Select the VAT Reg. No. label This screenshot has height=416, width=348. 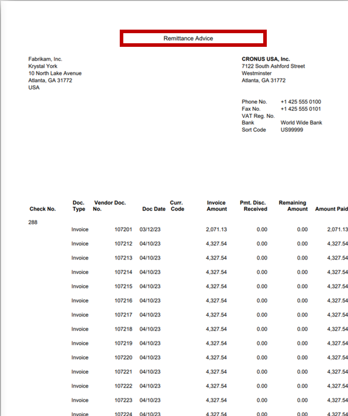258,116
